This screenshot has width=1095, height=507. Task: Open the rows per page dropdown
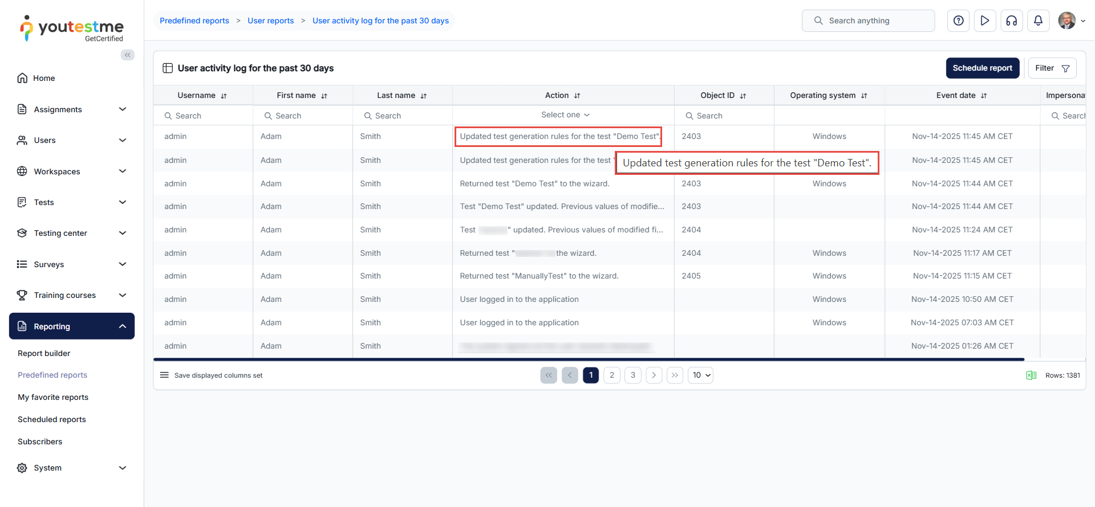pos(701,375)
